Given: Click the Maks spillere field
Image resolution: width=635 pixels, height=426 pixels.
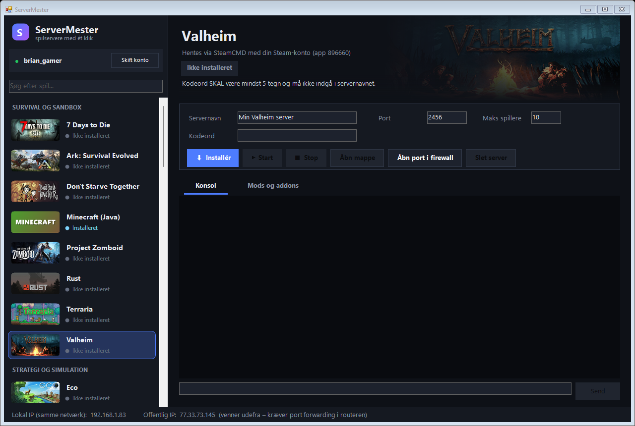Looking at the screenshot, I should pyautogui.click(x=546, y=118).
